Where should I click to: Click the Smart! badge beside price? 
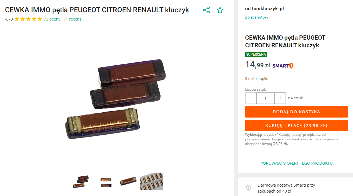tap(283, 66)
